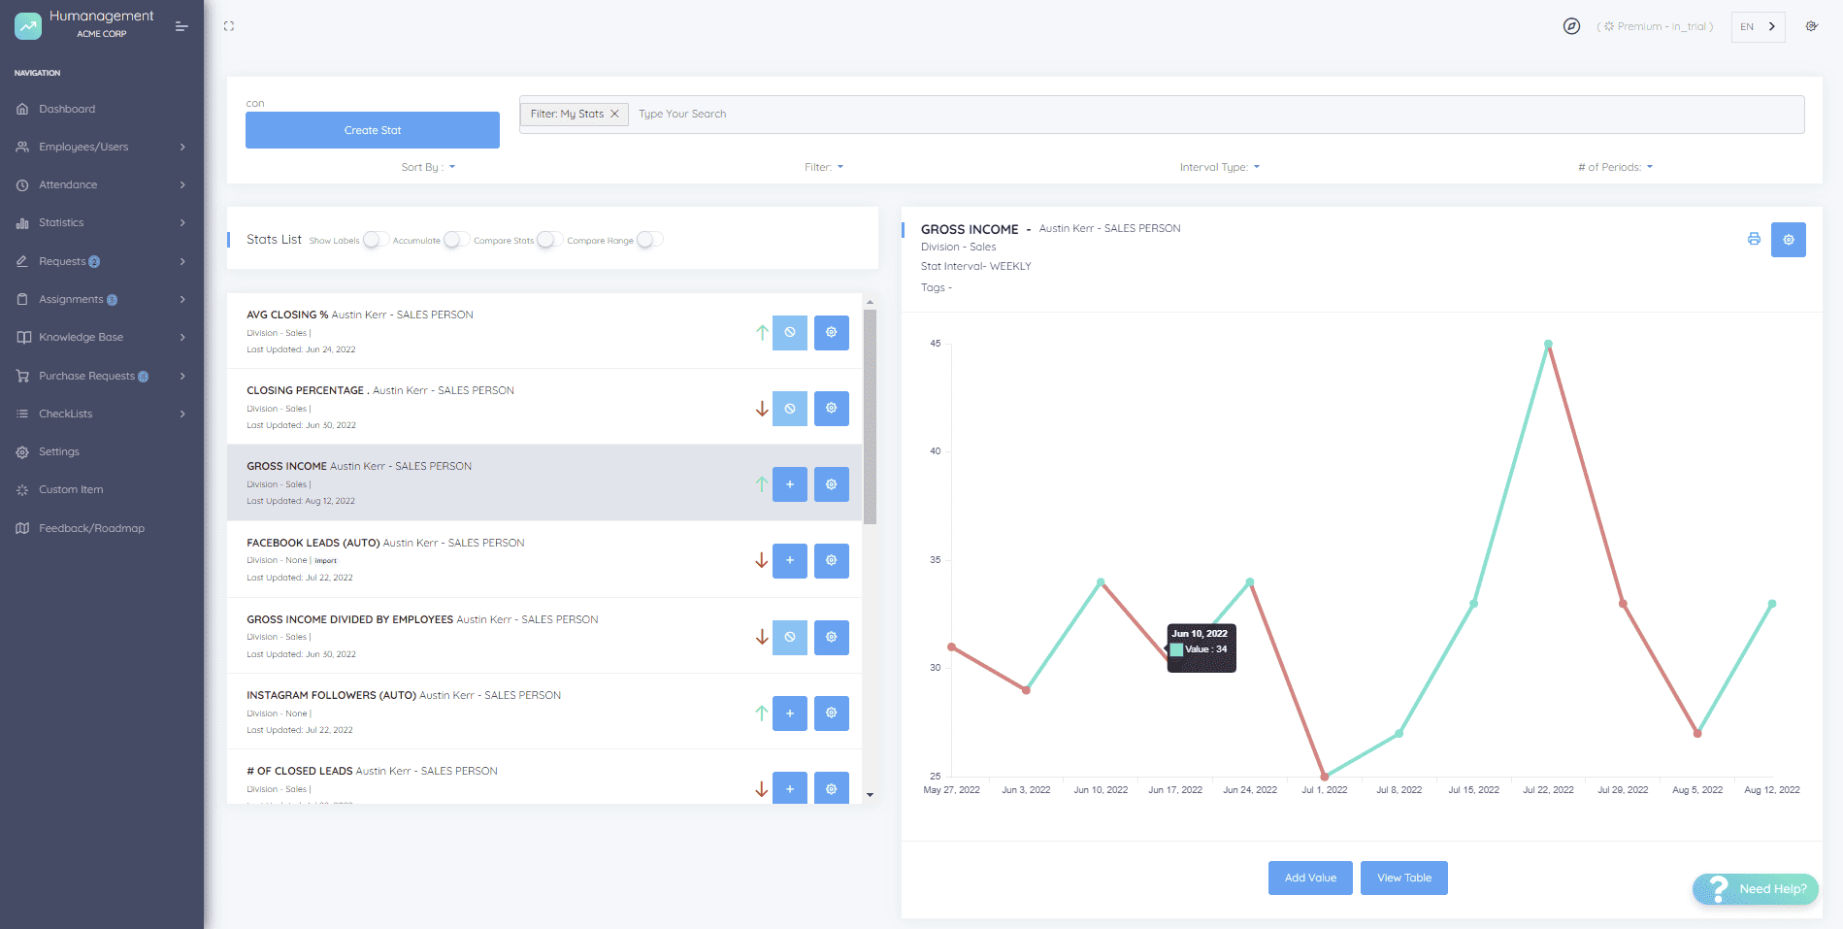Expand the # of Periods dropdown
Viewport: 1843px width, 929px height.
click(1614, 167)
